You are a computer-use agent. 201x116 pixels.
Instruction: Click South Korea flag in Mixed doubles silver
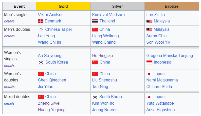coord(95,97)
